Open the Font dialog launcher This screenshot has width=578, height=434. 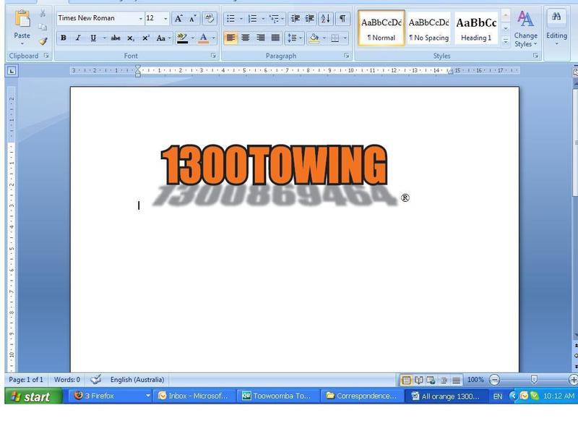(x=213, y=56)
